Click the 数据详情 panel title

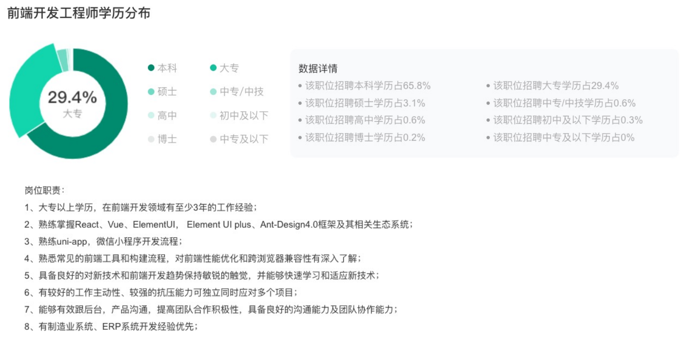tap(318, 69)
